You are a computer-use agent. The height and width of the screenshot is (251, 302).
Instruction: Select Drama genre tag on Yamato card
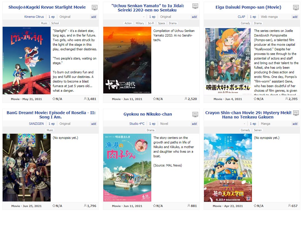click(x=173, y=23)
